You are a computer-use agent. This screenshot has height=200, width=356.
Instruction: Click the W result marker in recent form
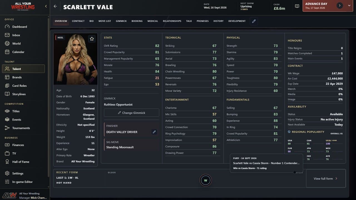pyautogui.click(x=206, y=180)
